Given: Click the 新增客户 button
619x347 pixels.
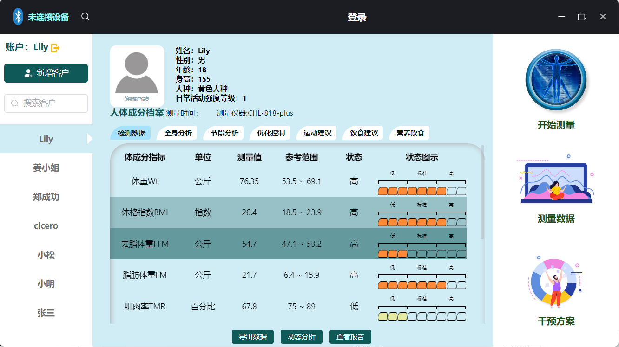Looking at the screenshot, I should [46, 73].
